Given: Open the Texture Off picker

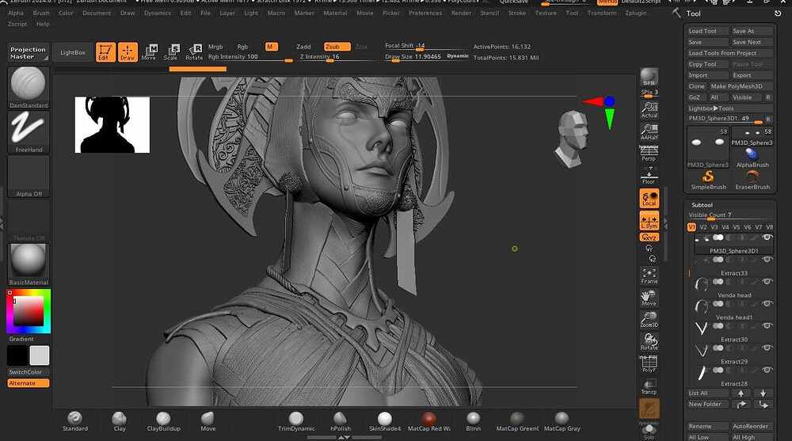Looking at the screenshot, I should (29, 220).
